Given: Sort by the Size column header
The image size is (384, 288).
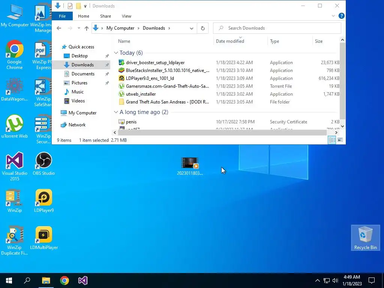Looking at the screenshot, I should point(319,41).
